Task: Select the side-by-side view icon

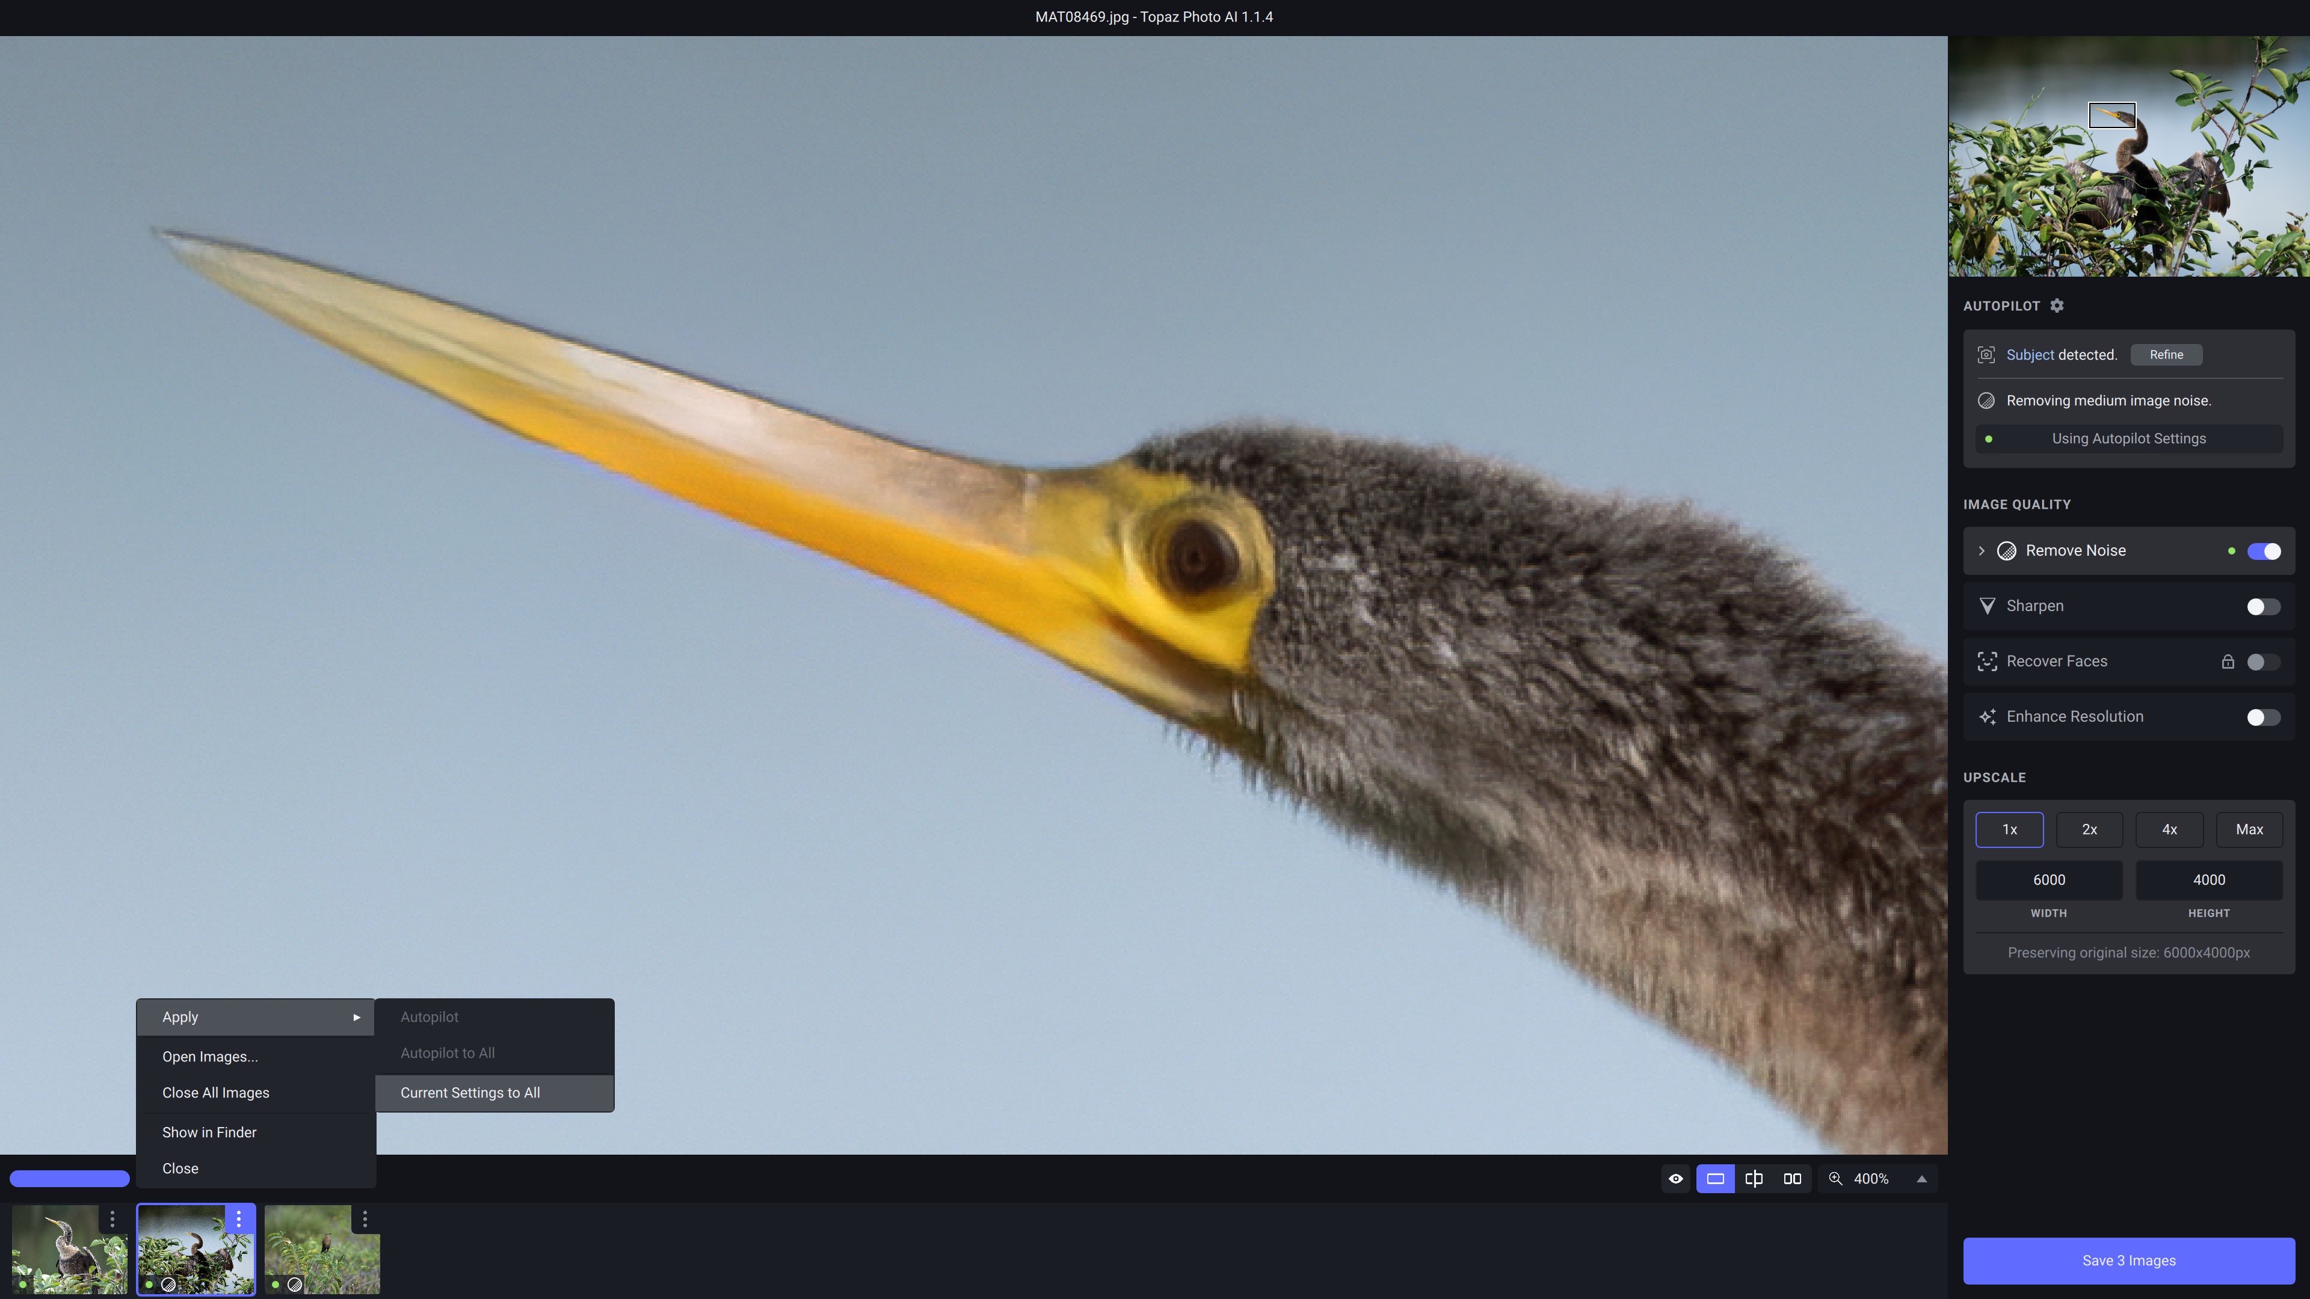Action: click(1791, 1179)
